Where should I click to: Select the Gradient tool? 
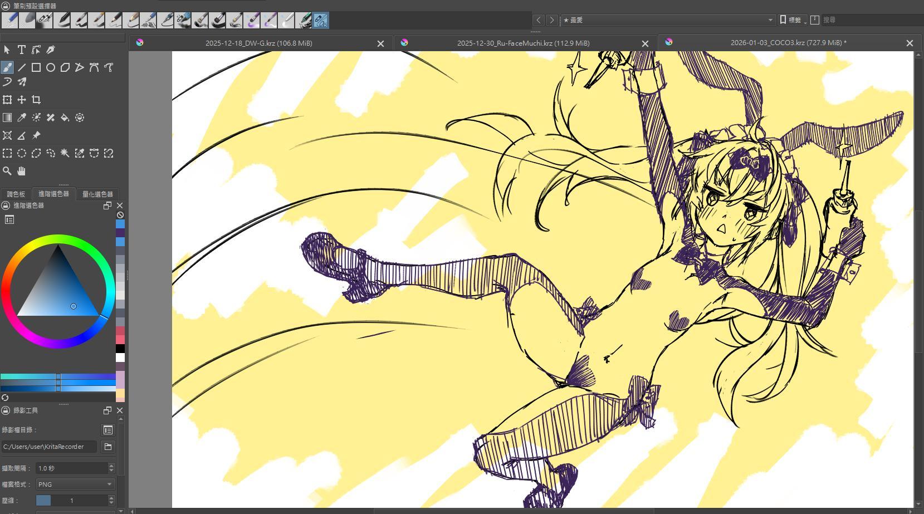point(7,118)
